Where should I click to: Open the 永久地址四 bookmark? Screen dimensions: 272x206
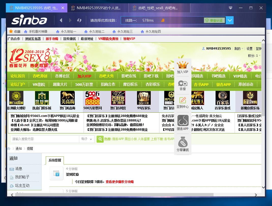(151, 31)
